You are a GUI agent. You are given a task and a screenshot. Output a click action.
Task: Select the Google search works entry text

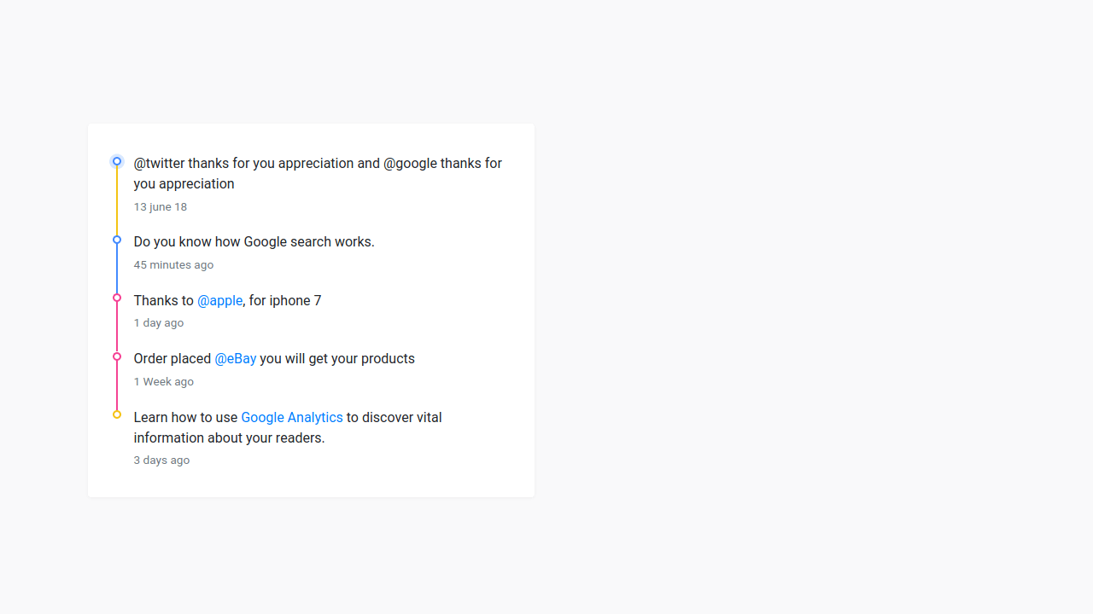click(254, 241)
